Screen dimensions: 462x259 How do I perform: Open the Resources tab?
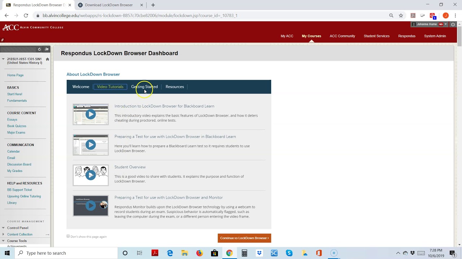(175, 87)
